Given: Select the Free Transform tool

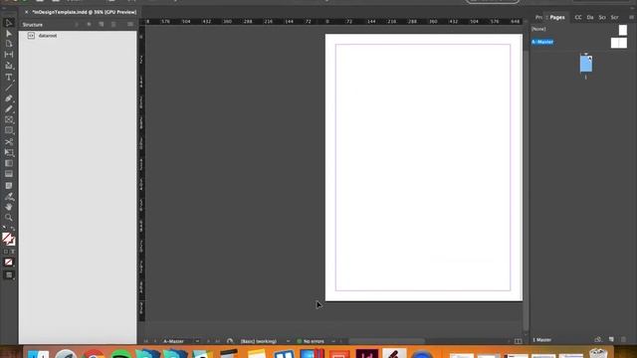Looking at the screenshot, I should (x=9, y=152).
